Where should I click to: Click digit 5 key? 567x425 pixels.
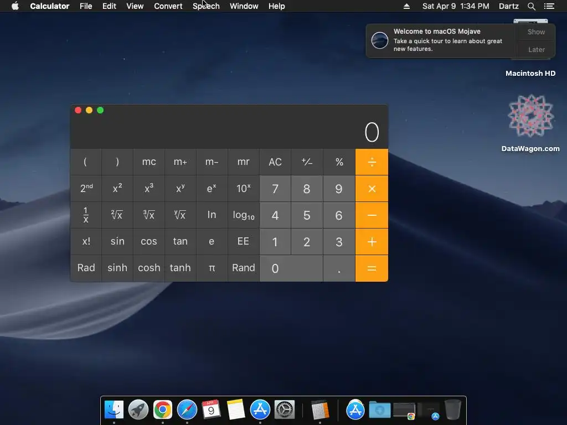[x=307, y=215]
